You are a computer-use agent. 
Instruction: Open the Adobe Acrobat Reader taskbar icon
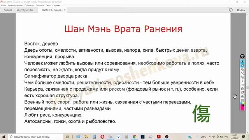tap(159, 136)
